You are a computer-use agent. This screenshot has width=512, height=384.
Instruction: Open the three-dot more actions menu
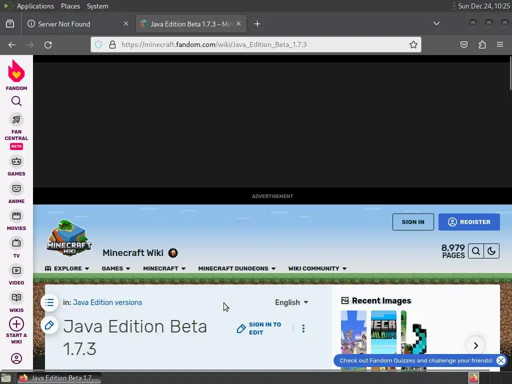(x=303, y=328)
